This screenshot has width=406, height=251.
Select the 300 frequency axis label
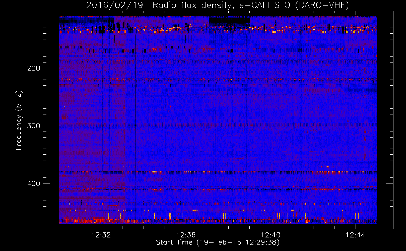point(34,126)
